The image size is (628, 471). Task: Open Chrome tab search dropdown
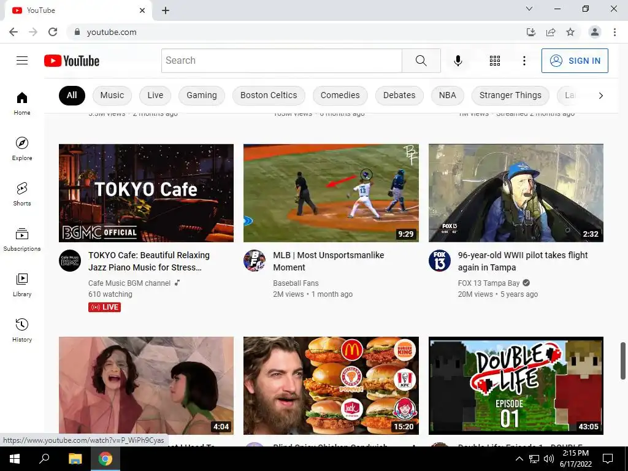pos(529,9)
